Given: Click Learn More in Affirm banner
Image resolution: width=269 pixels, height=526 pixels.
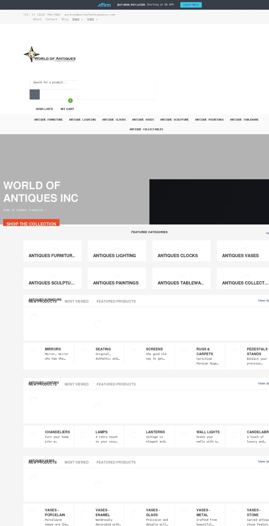Looking at the screenshot, I should coord(191,5).
